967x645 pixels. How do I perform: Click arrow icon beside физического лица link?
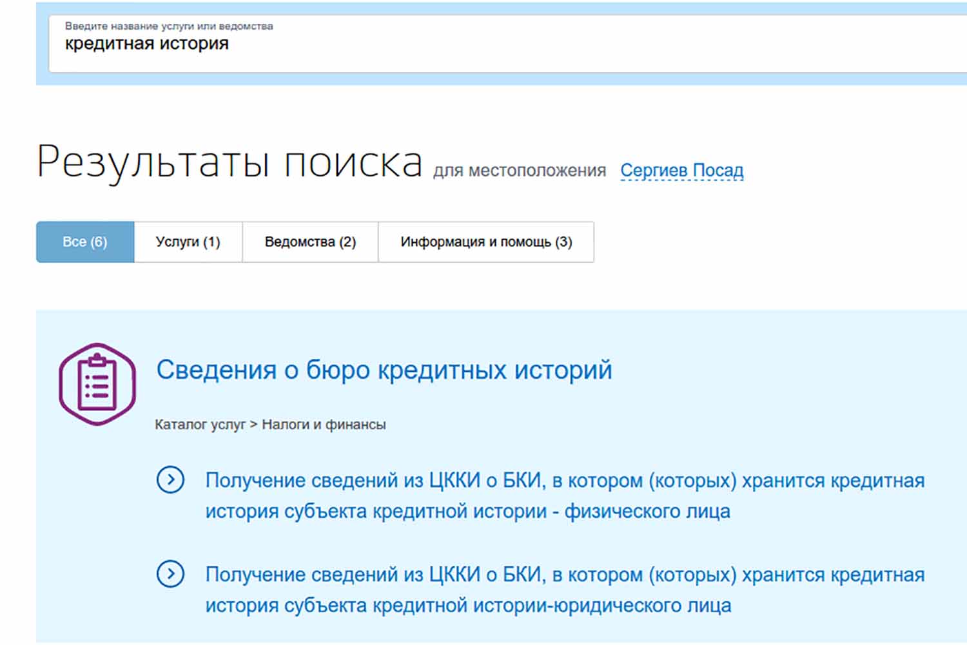(170, 480)
